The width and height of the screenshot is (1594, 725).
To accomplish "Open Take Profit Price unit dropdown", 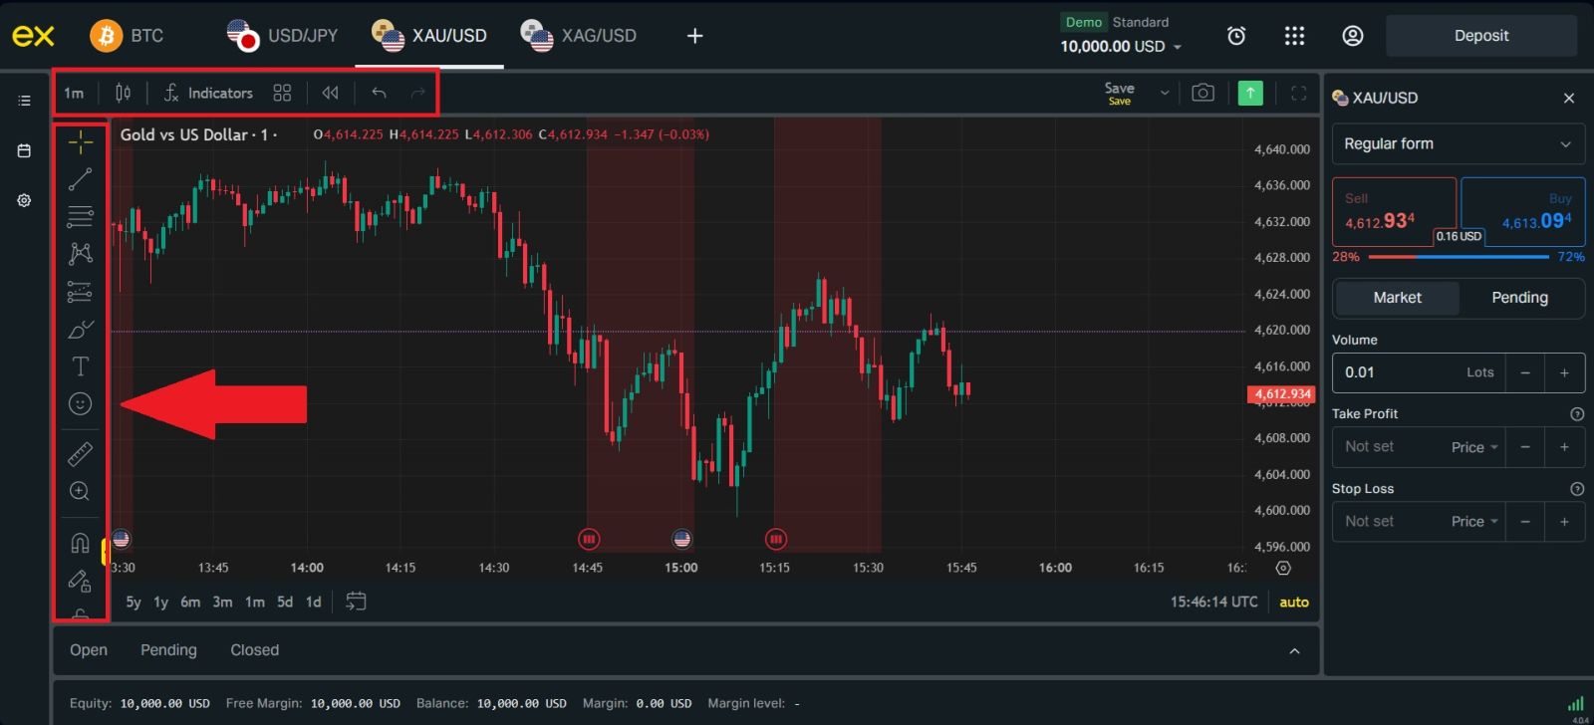I will pos(1473,447).
